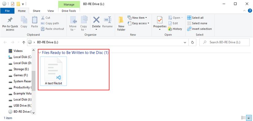Open USB Drive (K:) in sidebar

(x=20, y=106)
